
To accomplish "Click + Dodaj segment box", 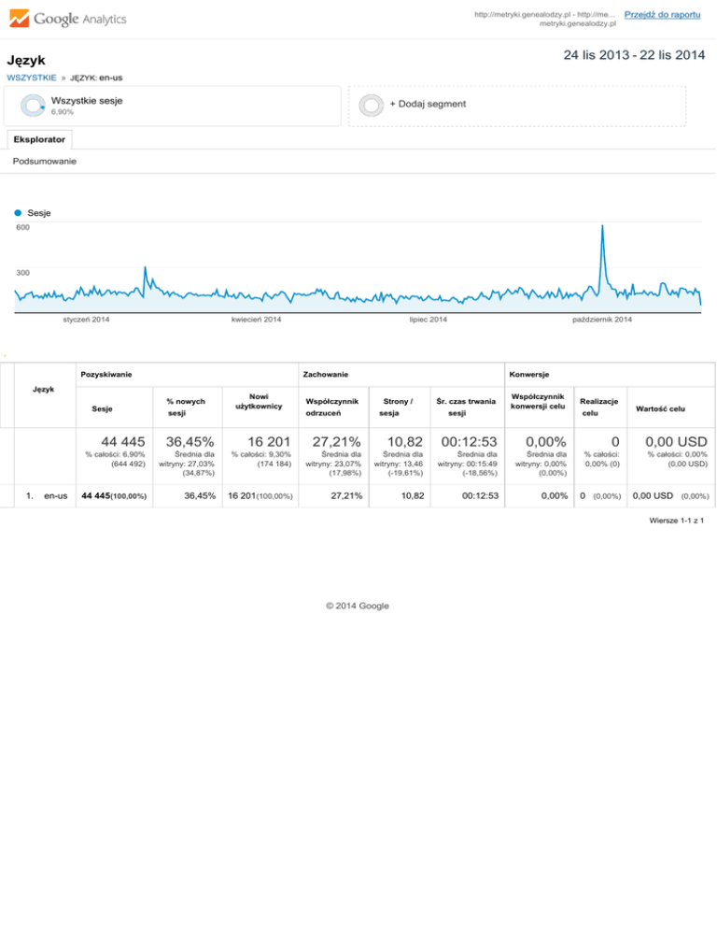I will pyautogui.click(x=517, y=106).
